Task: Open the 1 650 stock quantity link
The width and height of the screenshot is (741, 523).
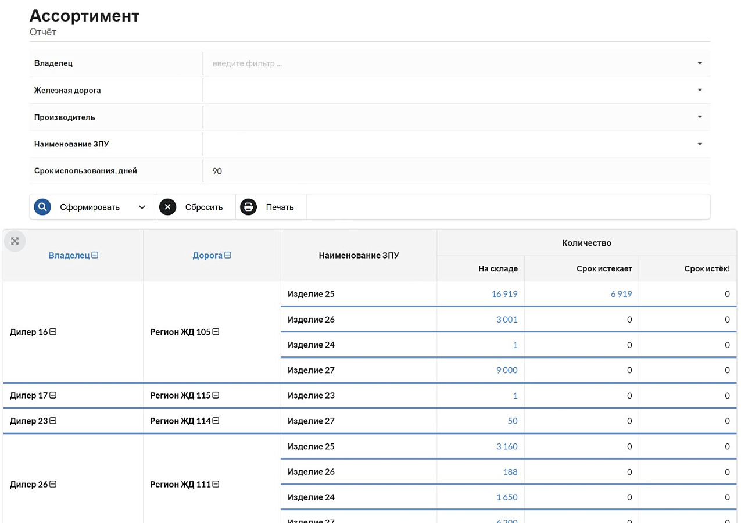Action: [507, 497]
